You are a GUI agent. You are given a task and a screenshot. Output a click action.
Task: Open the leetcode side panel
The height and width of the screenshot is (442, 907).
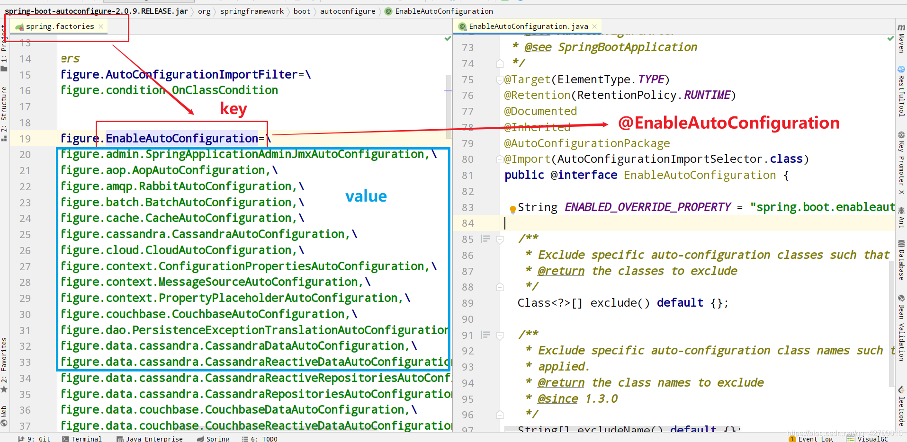click(901, 406)
